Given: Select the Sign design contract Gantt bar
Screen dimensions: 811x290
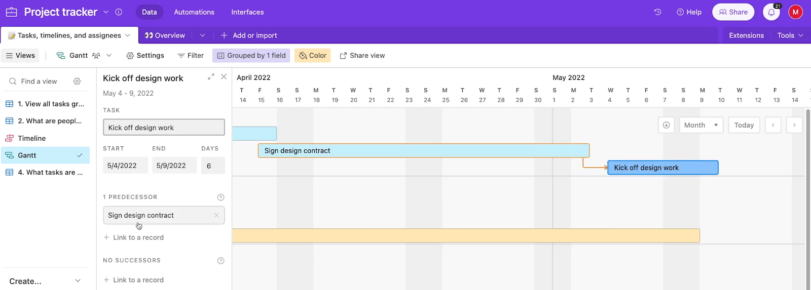Looking at the screenshot, I should [x=424, y=150].
